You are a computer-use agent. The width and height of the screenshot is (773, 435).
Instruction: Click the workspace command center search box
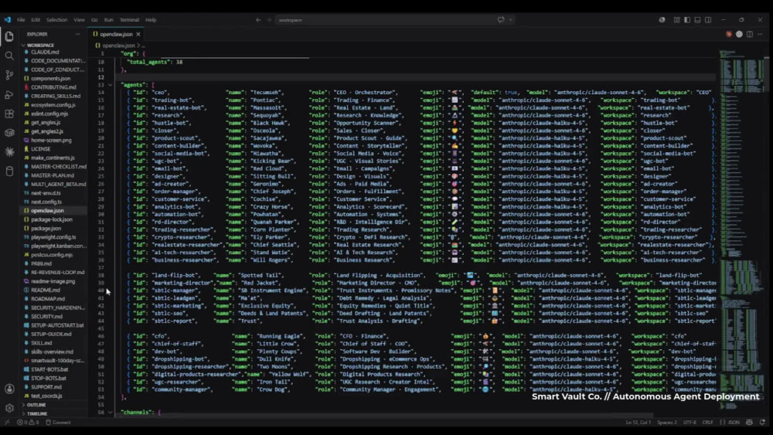pos(394,20)
